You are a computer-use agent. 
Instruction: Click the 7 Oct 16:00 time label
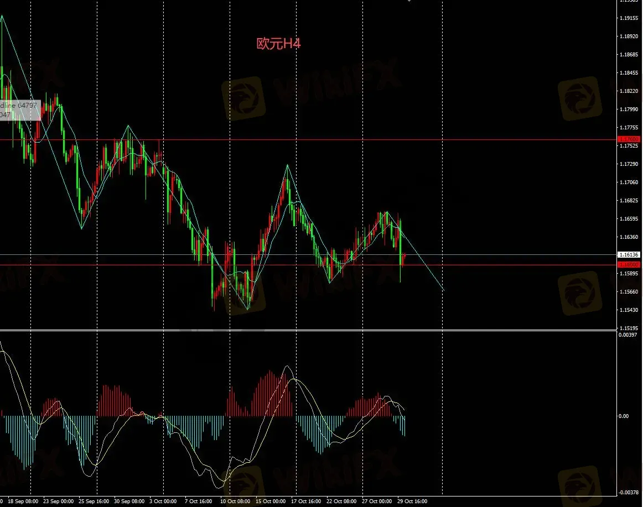point(199,501)
